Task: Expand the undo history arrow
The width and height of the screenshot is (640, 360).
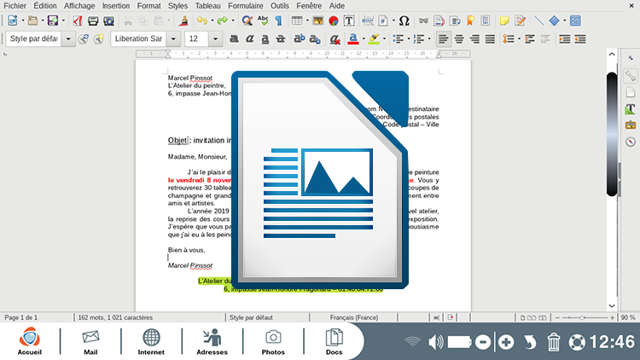Action: [212, 20]
